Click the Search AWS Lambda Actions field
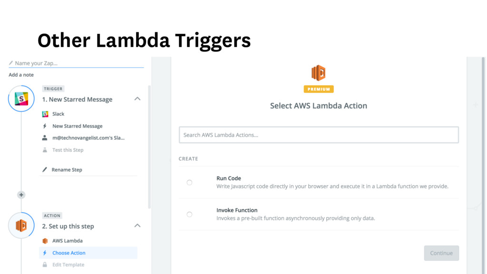Screen dimensions: 487x274 319,135
